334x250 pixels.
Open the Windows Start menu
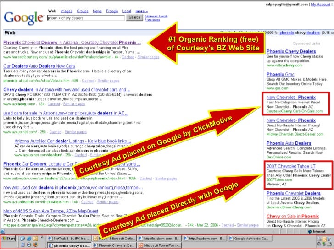pos(9,238)
